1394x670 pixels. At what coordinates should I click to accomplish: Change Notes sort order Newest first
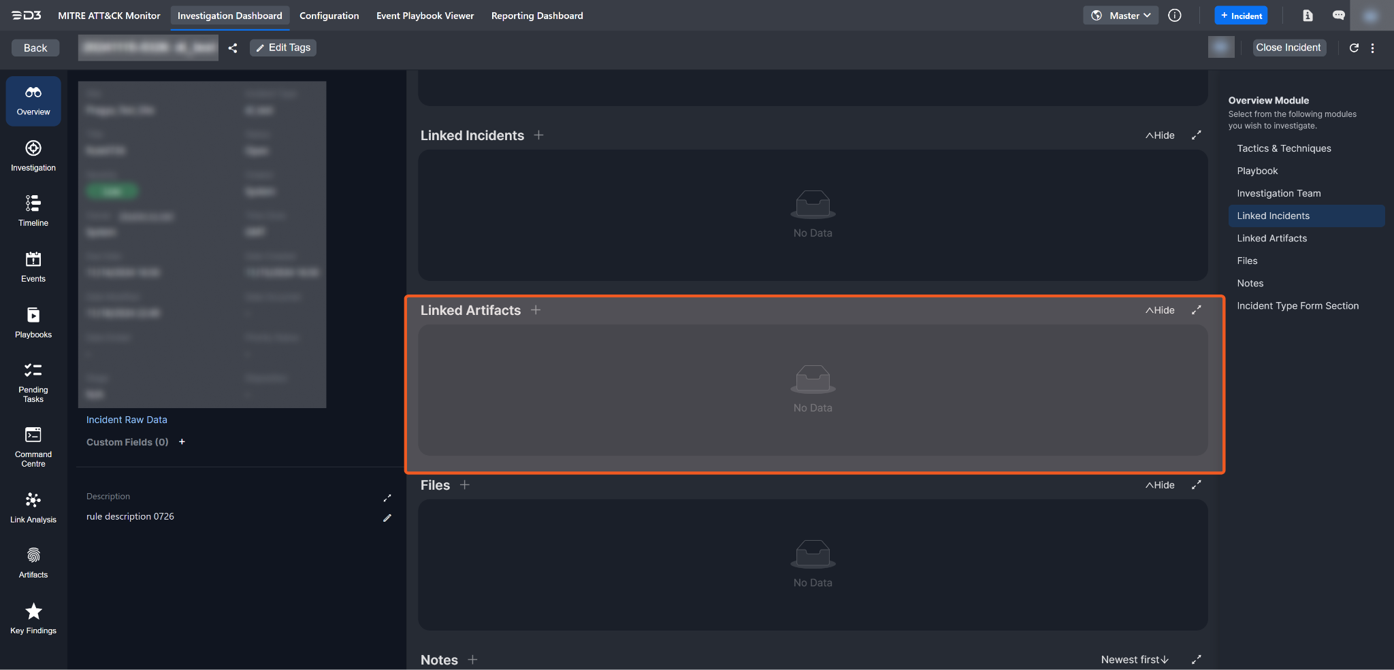[1135, 660]
